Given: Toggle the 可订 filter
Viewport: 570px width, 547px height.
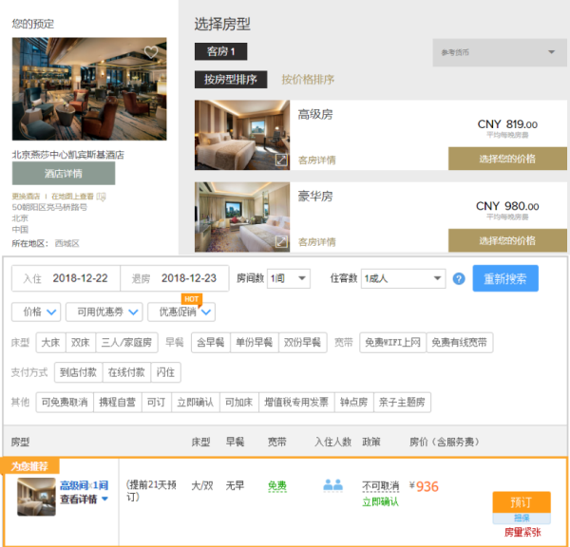Looking at the screenshot, I should pyautogui.click(x=157, y=402).
